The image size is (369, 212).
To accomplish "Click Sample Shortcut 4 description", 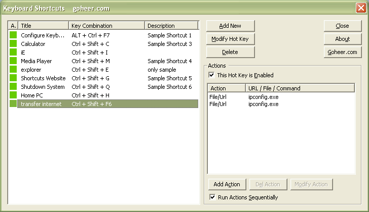I will point(170,61).
